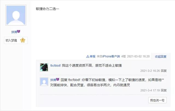Click devil emoji in 拼搏's reply name

[58, 79]
